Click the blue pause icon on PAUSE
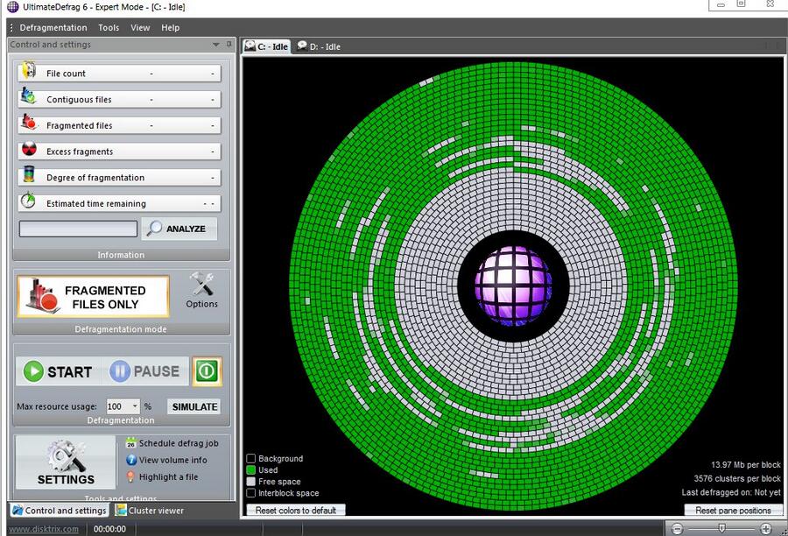 click(120, 371)
